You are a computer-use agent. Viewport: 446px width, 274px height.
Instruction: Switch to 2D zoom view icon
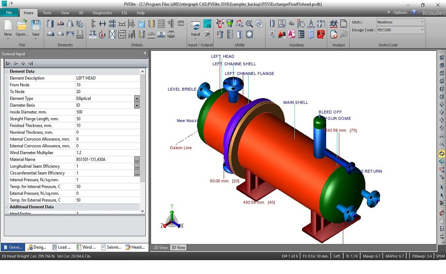[x=249, y=23]
